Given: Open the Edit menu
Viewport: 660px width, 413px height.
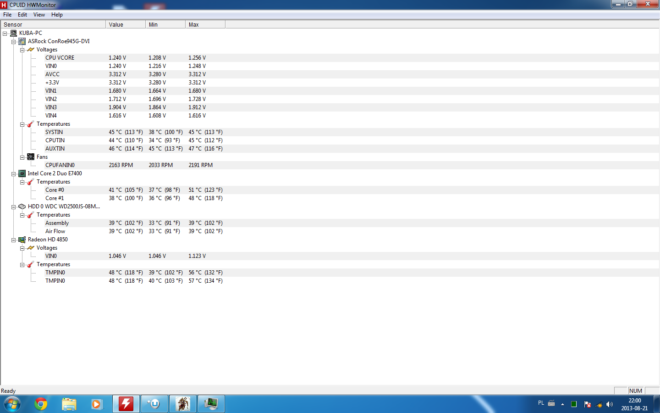Looking at the screenshot, I should [22, 15].
